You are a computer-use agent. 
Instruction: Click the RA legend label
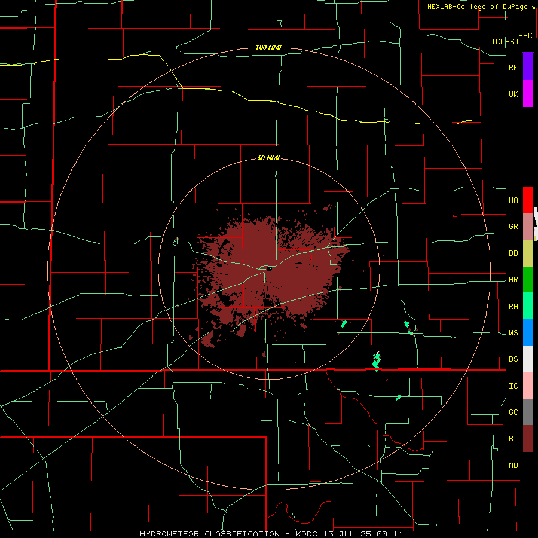tap(513, 307)
